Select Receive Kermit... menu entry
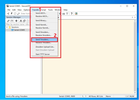The image size is (139, 100). (45, 28)
